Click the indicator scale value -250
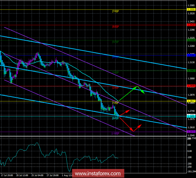Screen dimensions: 196x178 [190, 167]
